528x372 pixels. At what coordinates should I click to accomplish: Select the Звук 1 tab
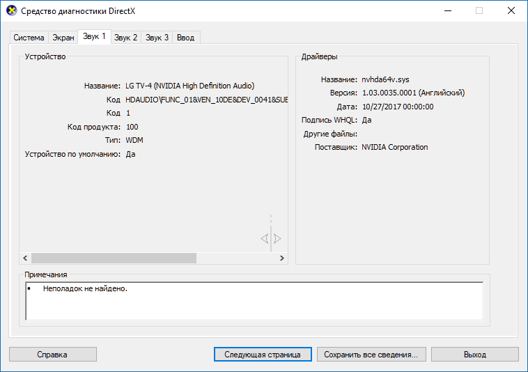point(94,36)
